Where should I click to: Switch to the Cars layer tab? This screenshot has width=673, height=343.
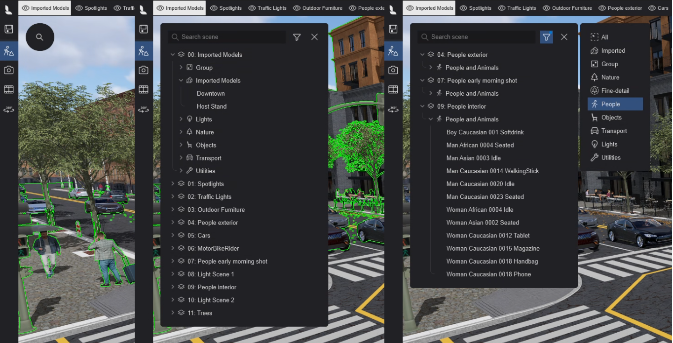(x=663, y=8)
